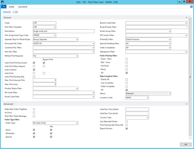The height and width of the screenshot is (149, 194).
Task: Check Partial OK ship complete filter
Action: 126,79
